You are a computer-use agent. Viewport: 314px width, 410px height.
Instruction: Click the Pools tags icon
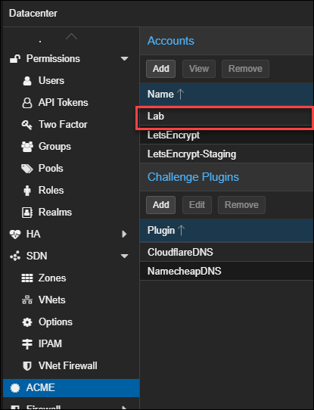27,169
